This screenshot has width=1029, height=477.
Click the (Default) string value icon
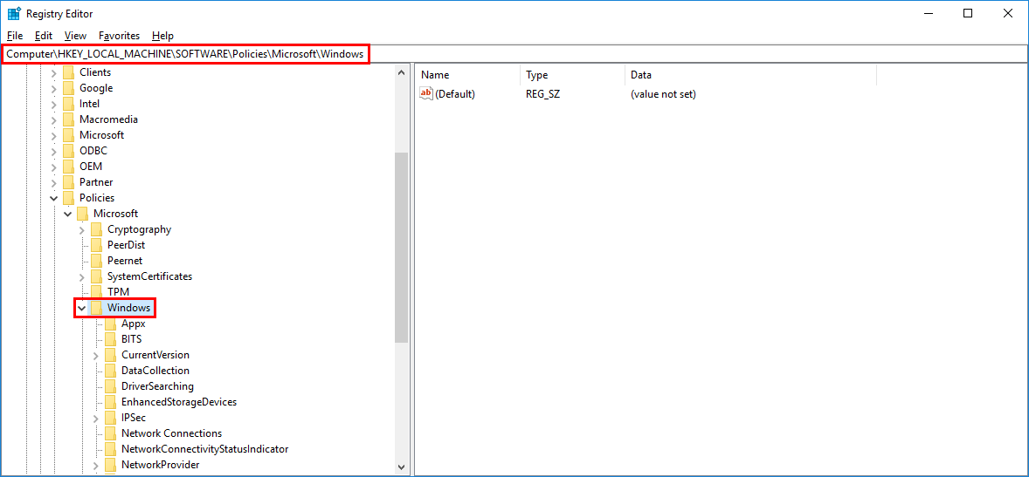(x=426, y=93)
